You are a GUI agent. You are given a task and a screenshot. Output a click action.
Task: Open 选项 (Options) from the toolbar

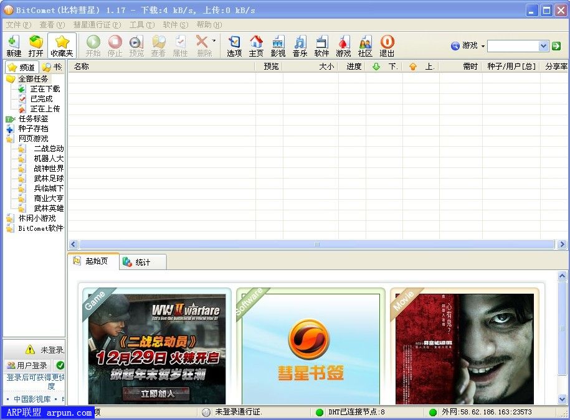(x=234, y=46)
